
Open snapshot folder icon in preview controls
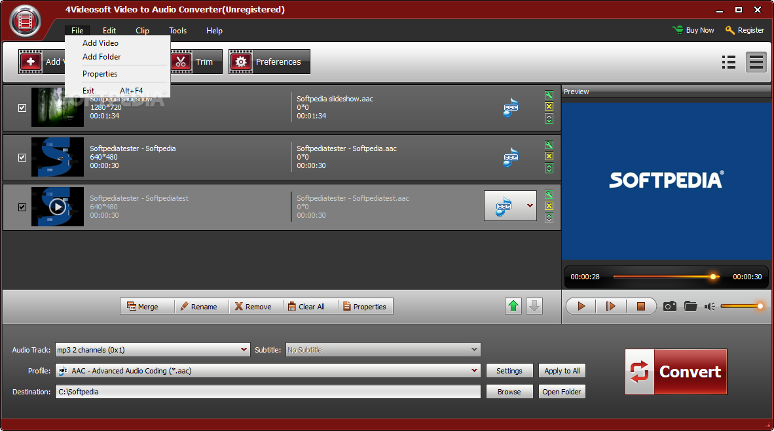(x=691, y=306)
